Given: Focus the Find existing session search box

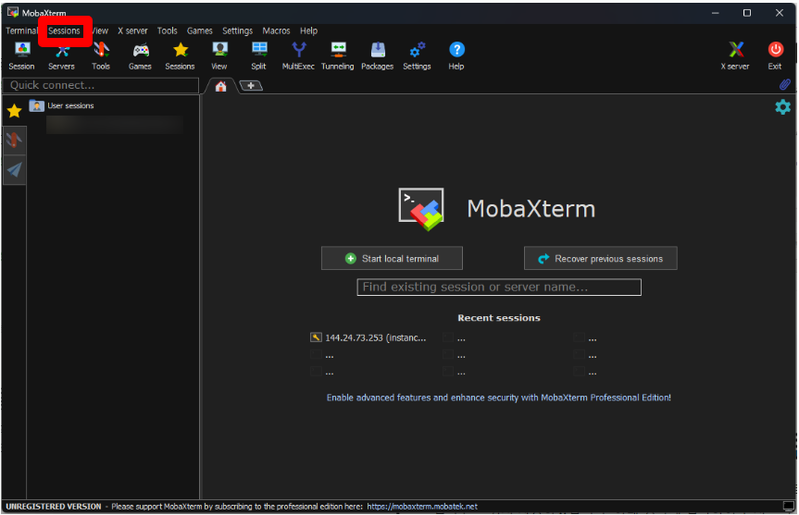Looking at the screenshot, I should [499, 287].
